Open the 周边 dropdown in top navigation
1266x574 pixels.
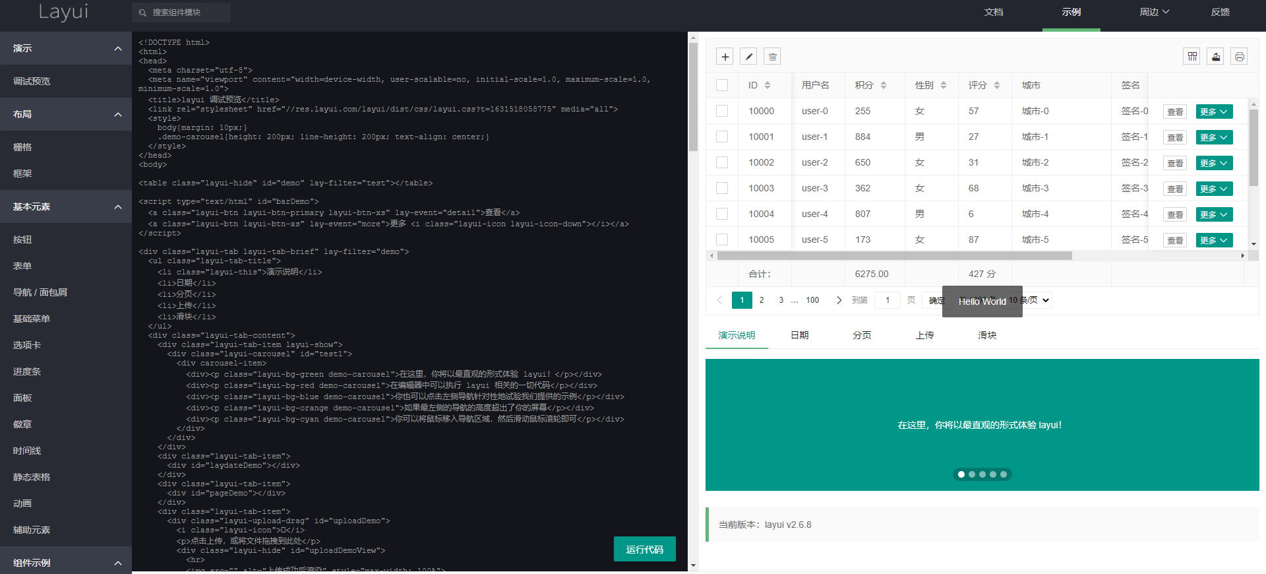(x=1154, y=12)
